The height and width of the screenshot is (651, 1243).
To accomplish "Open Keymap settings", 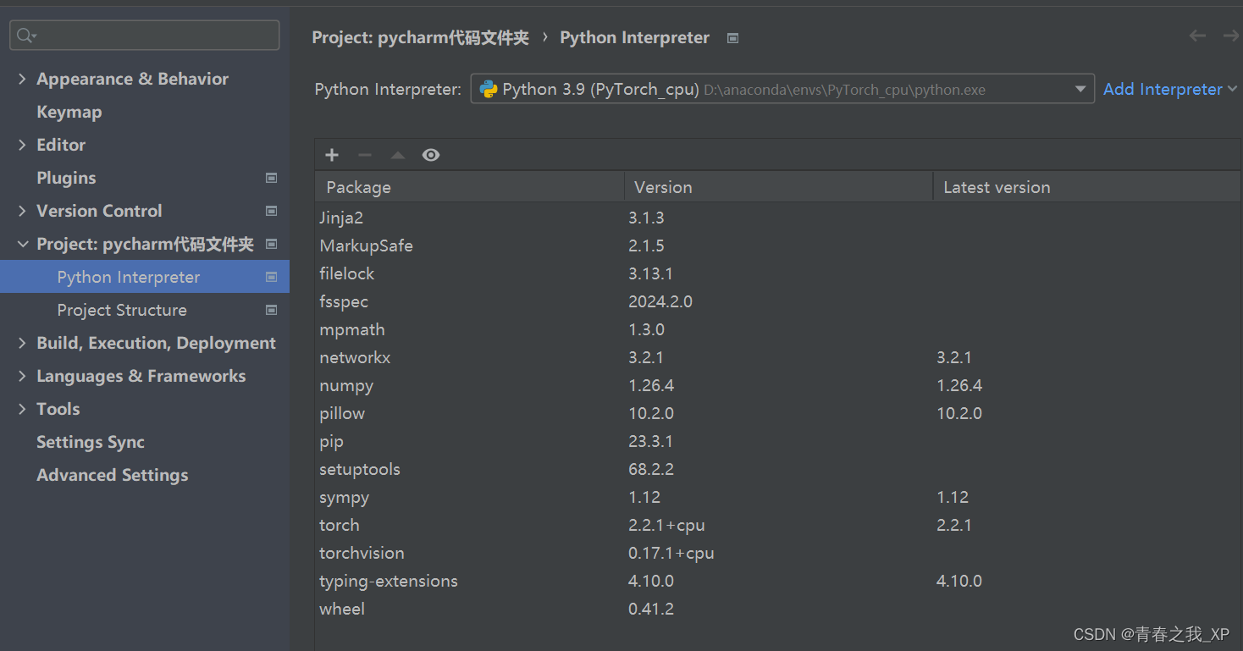I will (69, 112).
